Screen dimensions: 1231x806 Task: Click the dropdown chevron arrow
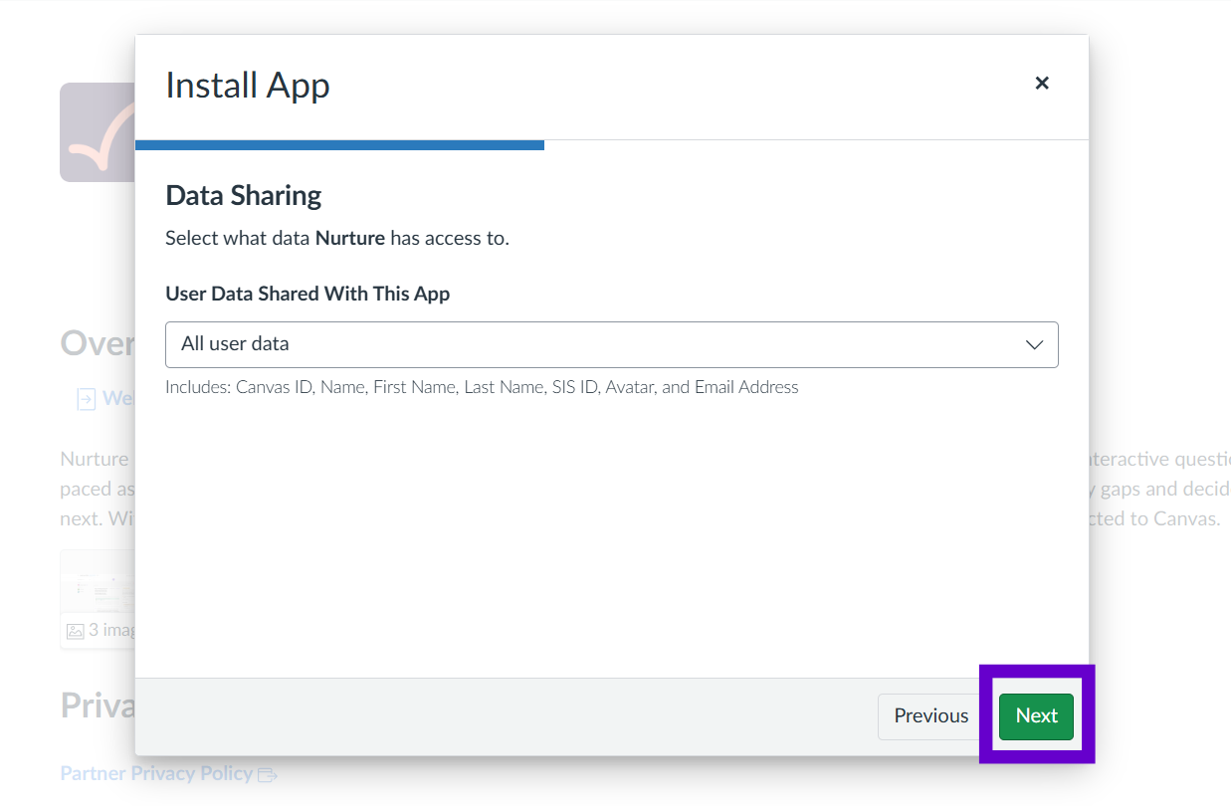[1034, 344]
